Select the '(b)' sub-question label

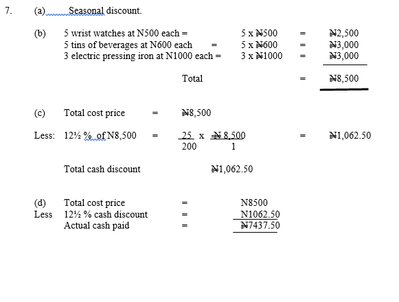tap(40, 34)
